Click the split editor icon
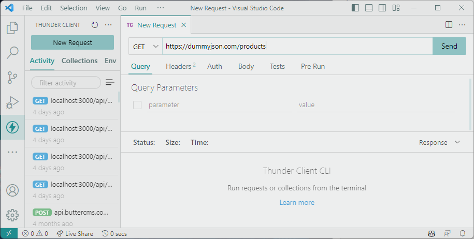The image size is (474, 239). [x=449, y=25]
